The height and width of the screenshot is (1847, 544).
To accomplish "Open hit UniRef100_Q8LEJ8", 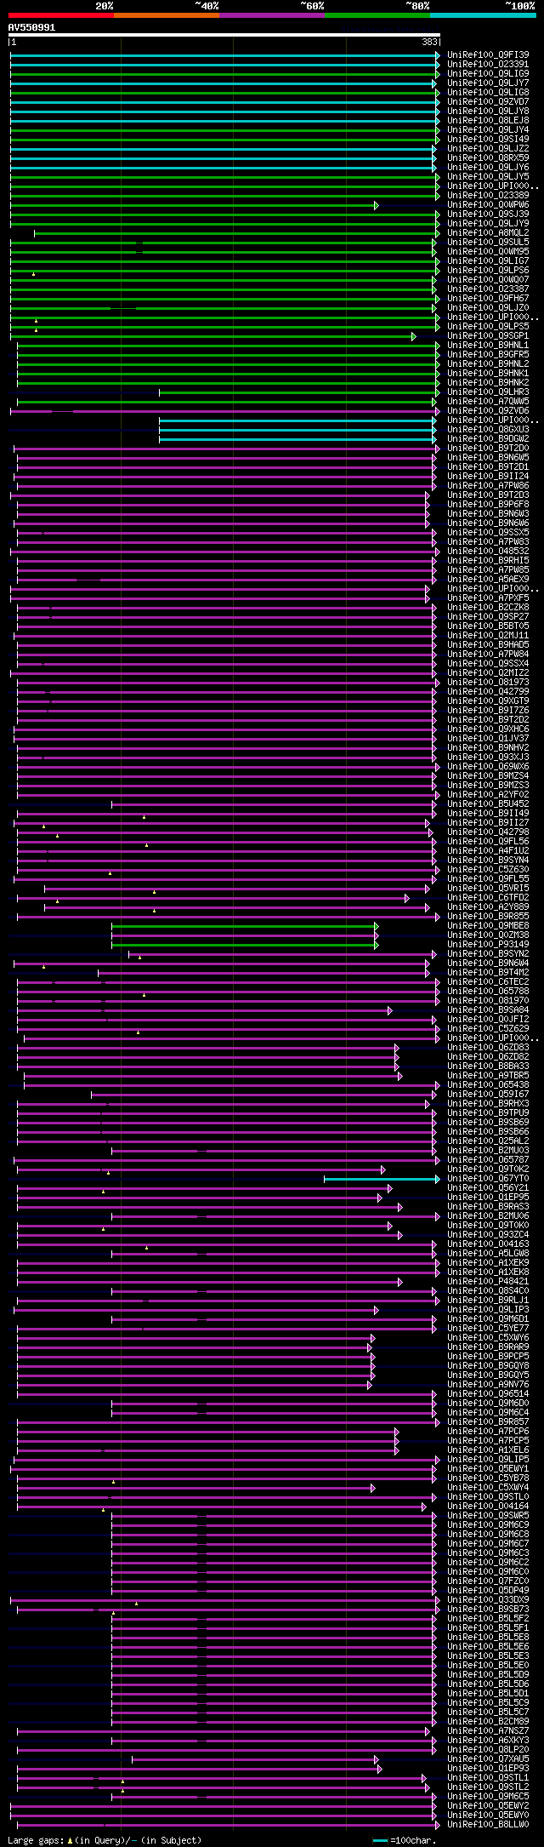I will [x=488, y=121].
